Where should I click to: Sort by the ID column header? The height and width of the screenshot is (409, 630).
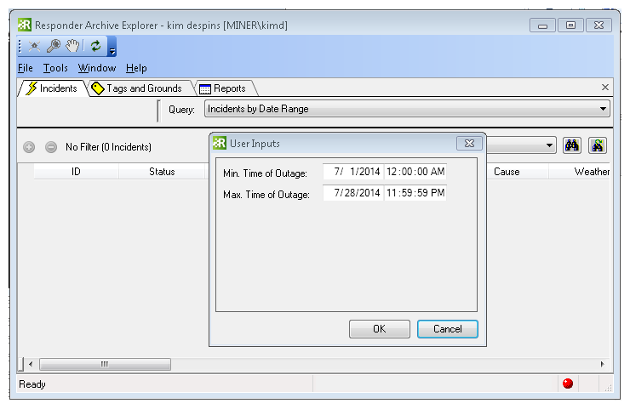(76, 172)
